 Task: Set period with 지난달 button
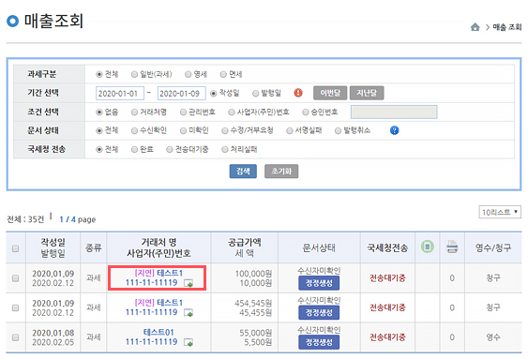click(367, 93)
